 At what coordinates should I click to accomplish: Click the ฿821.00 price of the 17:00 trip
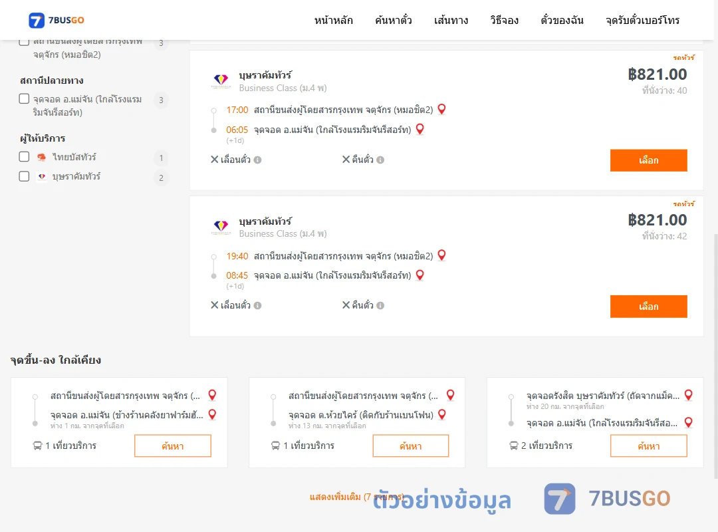[x=658, y=74]
